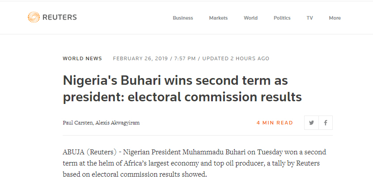
Task: View author Alexis Akwagyiram's profile
Action: click(x=118, y=123)
